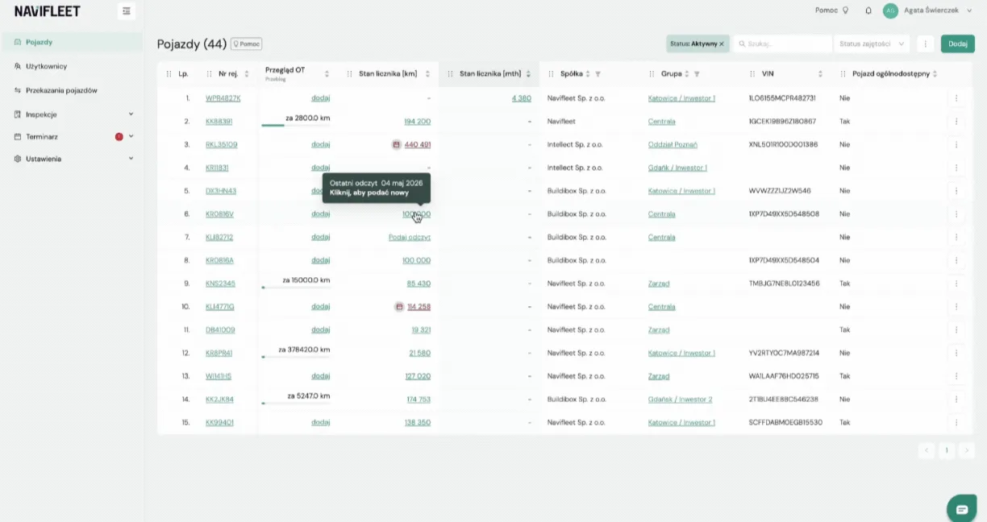Grab the drag handle of Lp. column

click(x=169, y=74)
